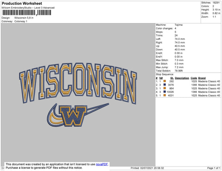Click the orange swatch in stop row 5
The height and width of the screenshot is (171, 222).
[165, 95]
